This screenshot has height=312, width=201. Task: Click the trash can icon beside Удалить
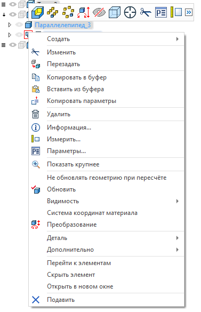(36, 114)
